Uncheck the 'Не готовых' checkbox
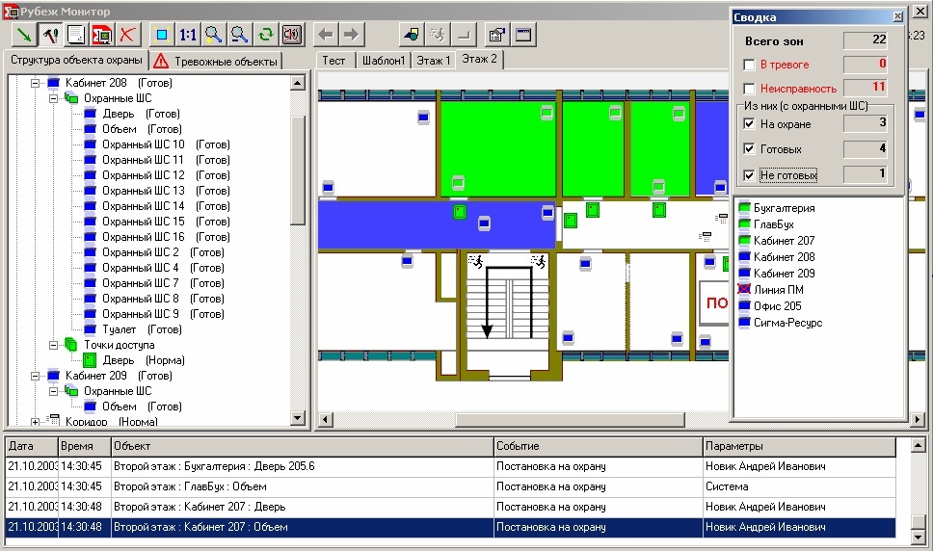 (x=750, y=174)
